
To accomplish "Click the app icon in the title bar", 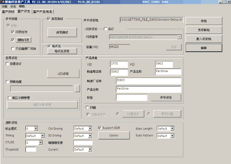I will pyautogui.click(x=3, y=2).
